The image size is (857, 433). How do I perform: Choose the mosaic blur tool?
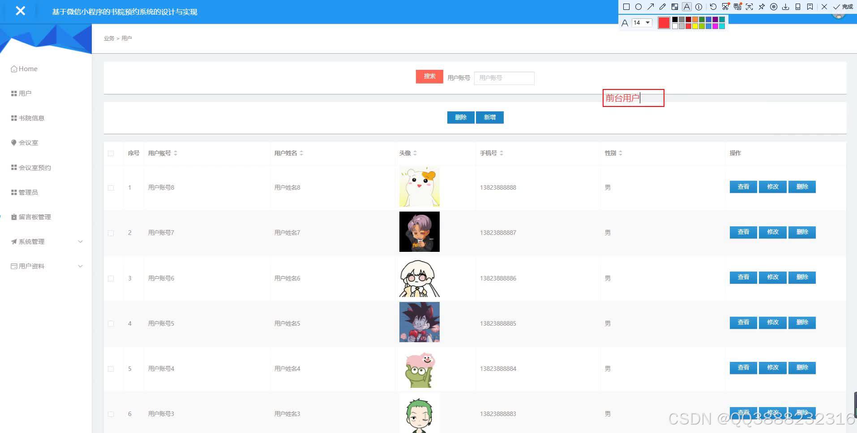[x=675, y=7]
